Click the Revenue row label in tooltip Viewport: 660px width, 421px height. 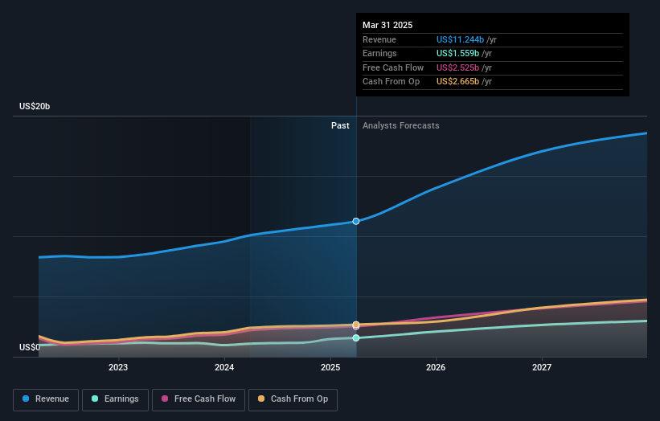[379, 39]
